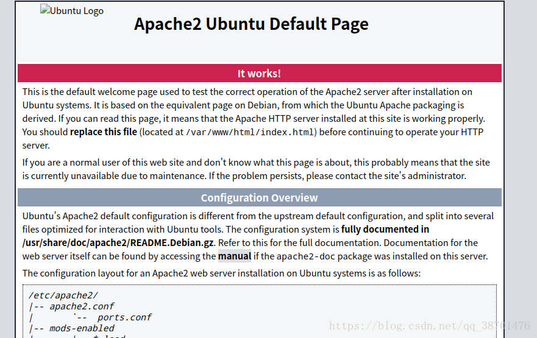The height and width of the screenshot is (338, 537).
Task: Select ports.conf in the layout tree
Action: pyautogui.click(x=124, y=317)
